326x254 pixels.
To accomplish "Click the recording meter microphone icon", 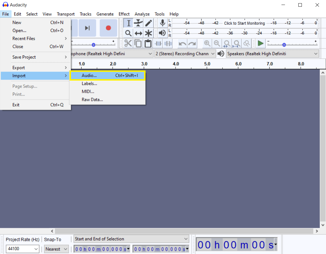I will [x=163, y=23].
